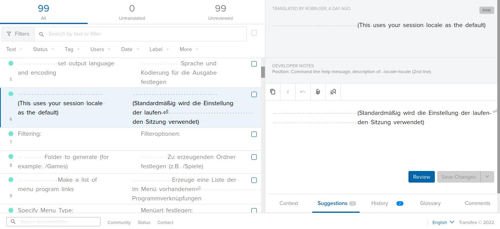Click the special characters icon in editor toolbar
The image size is (500, 229).
318,92
